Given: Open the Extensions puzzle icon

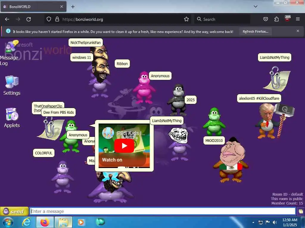Looking at the screenshot, I should [x=276, y=19].
